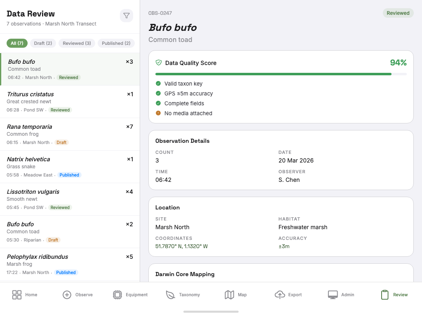The height and width of the screenshot is (316, 422).
Task: Click the Reviewed status badge for OBS-0247
Action: point(398,13)
